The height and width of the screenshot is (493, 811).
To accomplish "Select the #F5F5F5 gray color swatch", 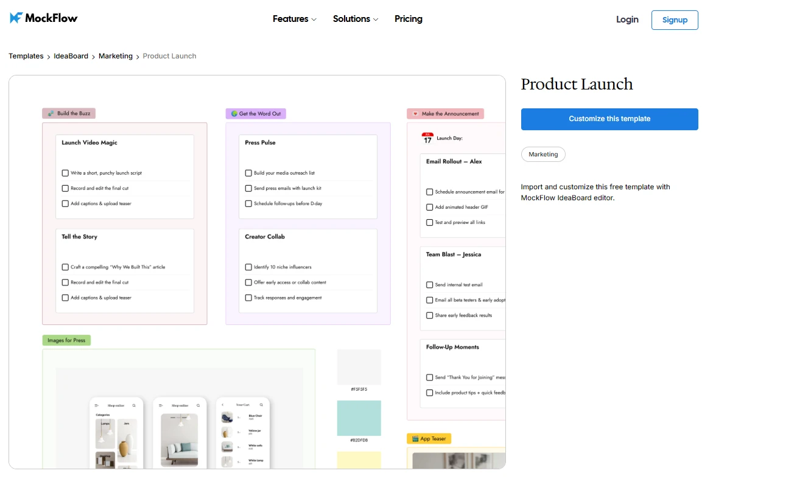I will [359, 367].
